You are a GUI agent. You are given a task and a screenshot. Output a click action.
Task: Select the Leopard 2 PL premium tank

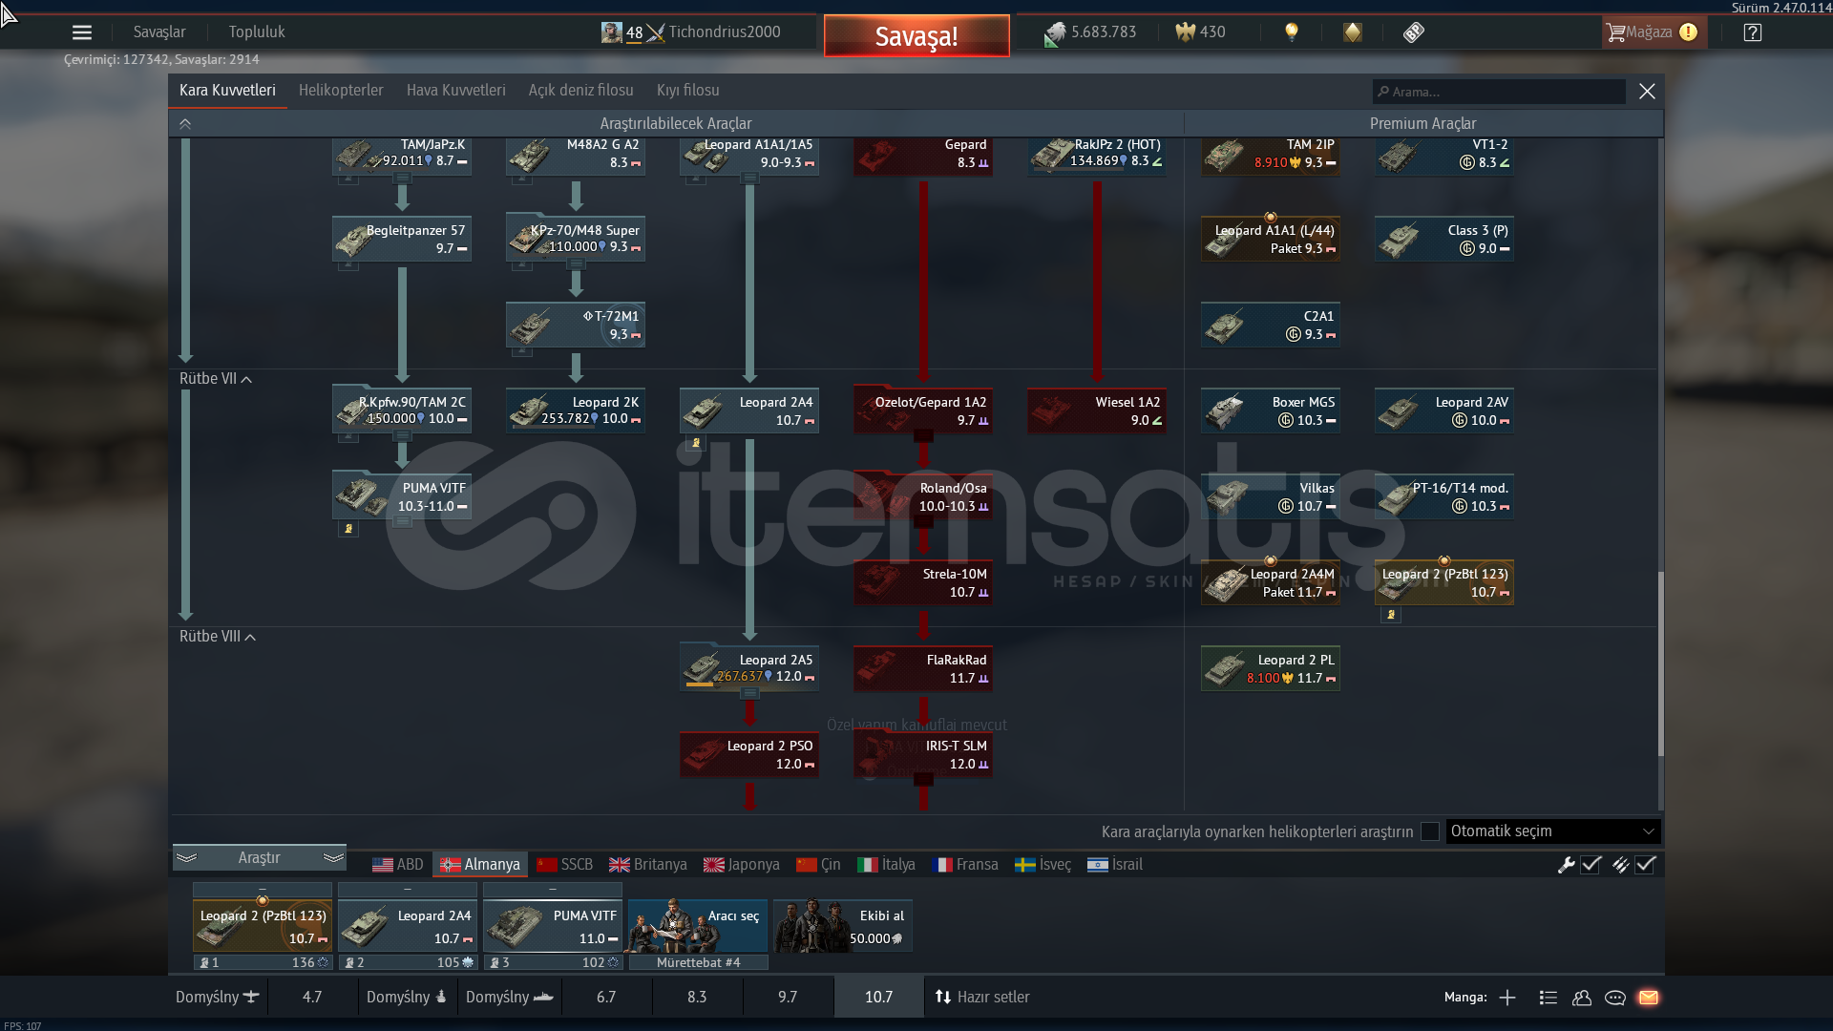tap(1271, 669)
